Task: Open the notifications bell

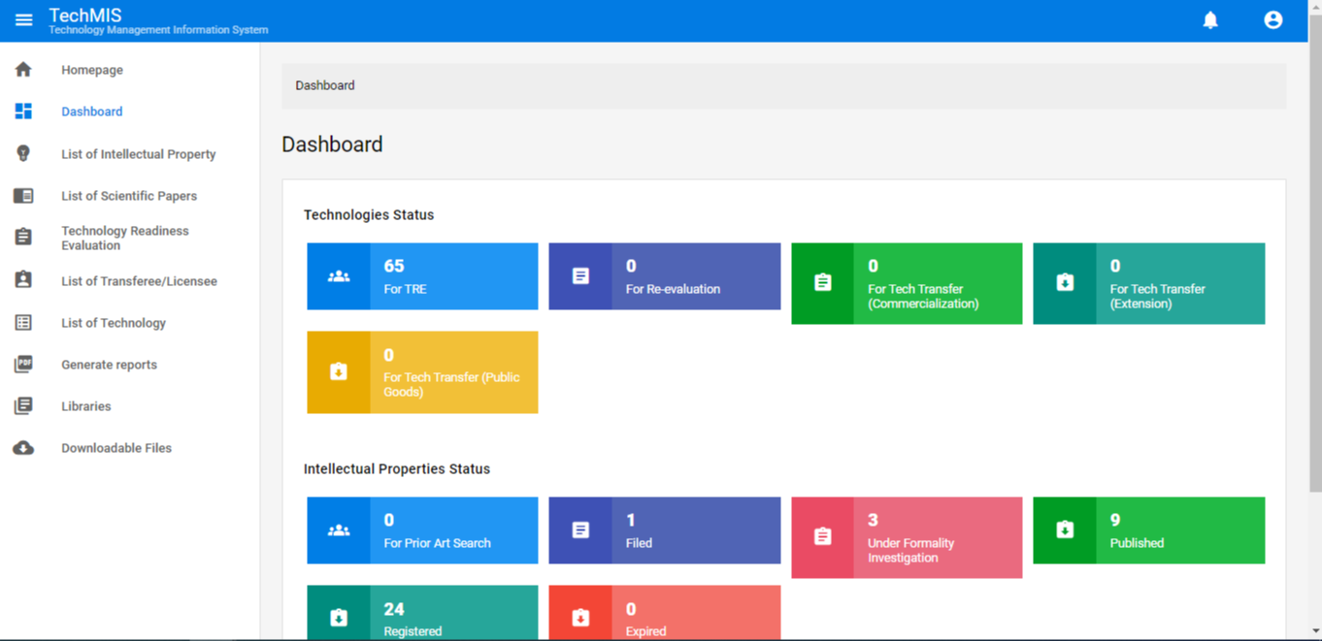Action: [1210, 20]
